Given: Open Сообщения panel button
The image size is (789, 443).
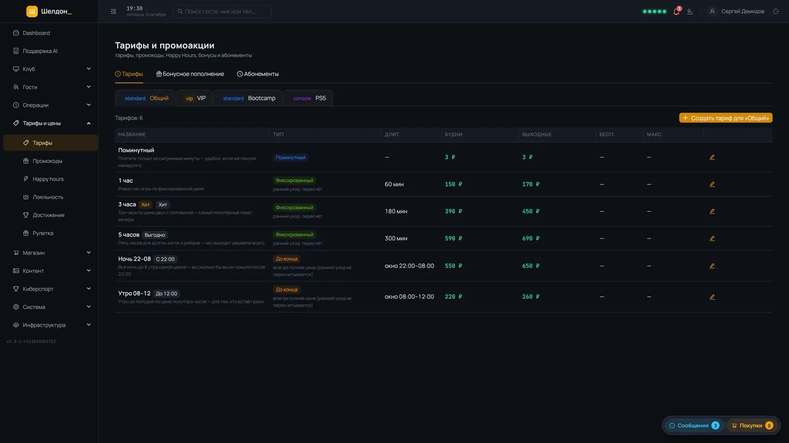Looking at the screenshot, I should [694, 426].
